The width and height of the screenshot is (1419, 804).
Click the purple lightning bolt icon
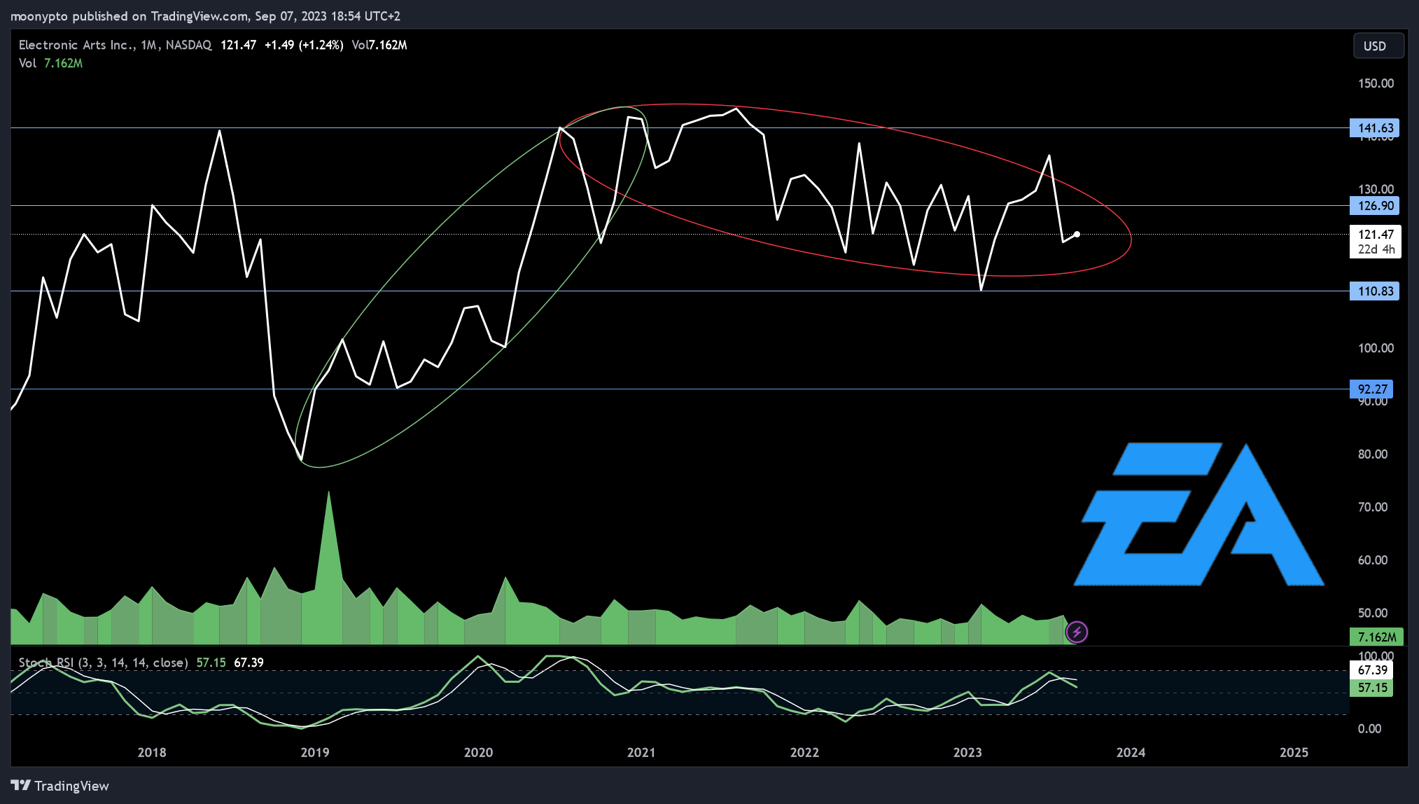(1077, 632)
